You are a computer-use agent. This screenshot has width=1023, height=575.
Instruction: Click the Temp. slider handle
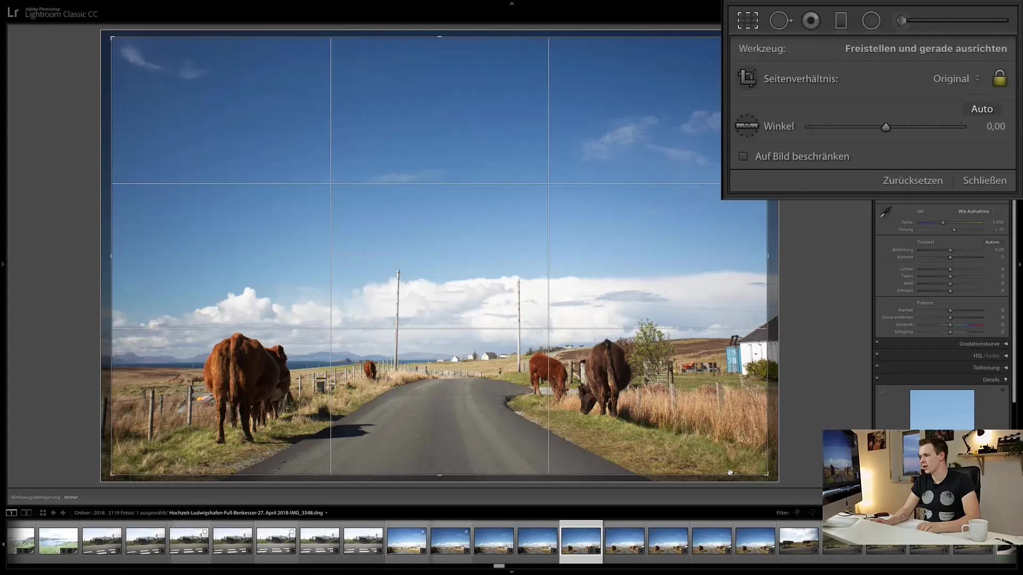pos(943,223)
